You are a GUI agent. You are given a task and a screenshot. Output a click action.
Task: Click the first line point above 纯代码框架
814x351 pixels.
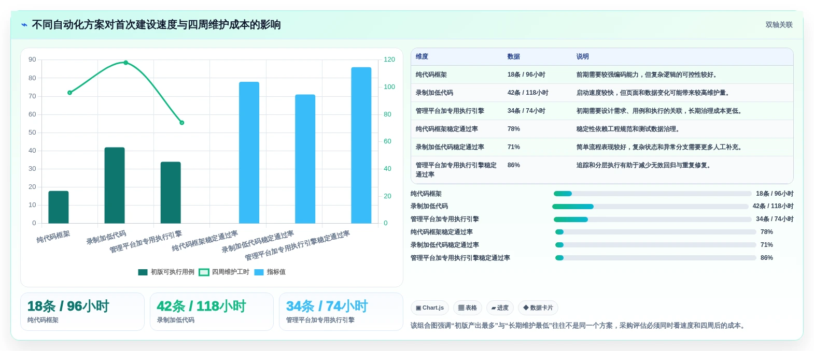[69, 93]
